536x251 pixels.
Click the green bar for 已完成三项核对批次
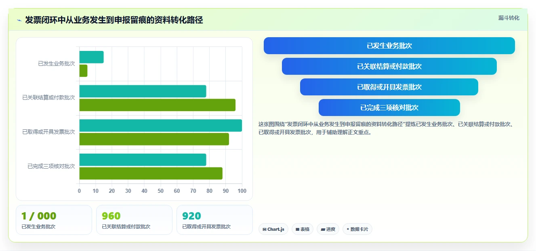(151, 173)
